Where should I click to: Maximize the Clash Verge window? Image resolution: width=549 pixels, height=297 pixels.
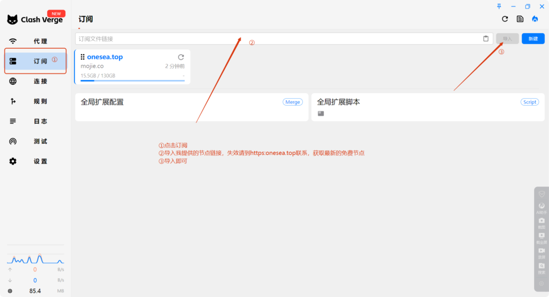528,6
